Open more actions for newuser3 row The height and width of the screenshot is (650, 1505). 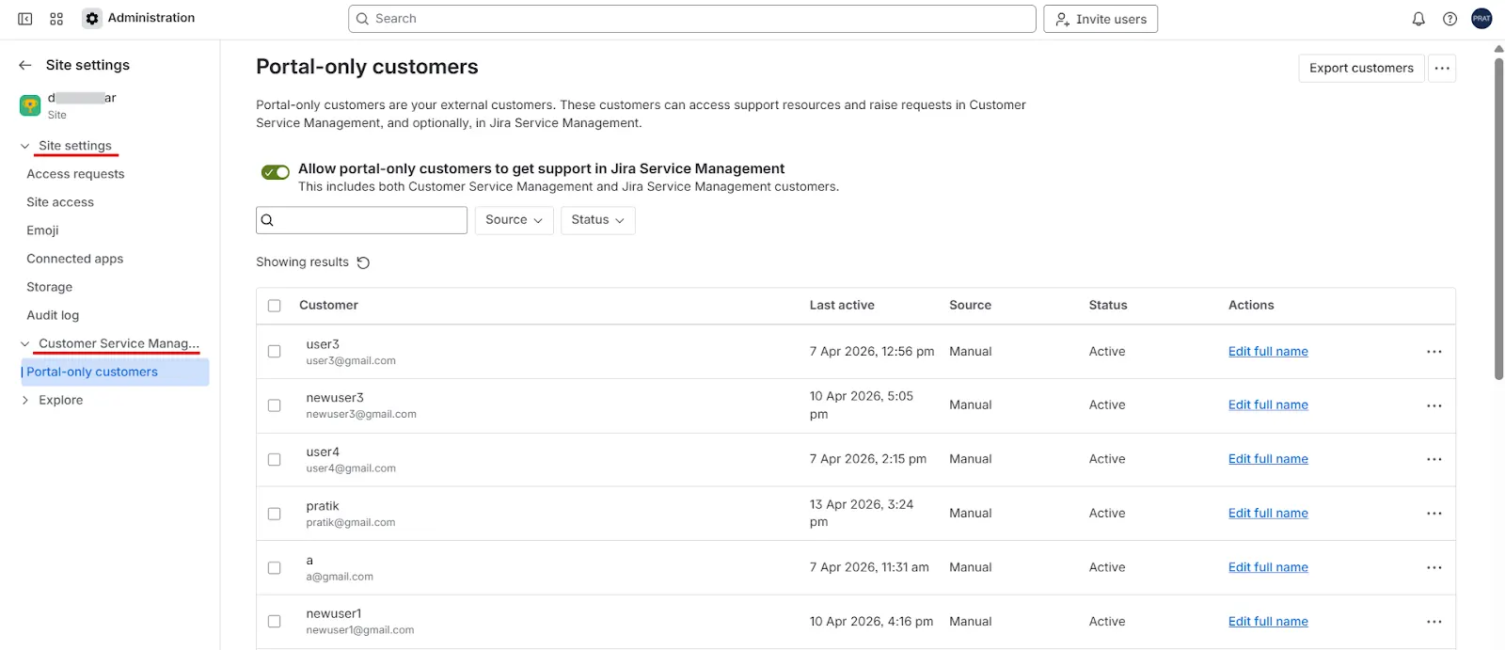point(1434,405)
